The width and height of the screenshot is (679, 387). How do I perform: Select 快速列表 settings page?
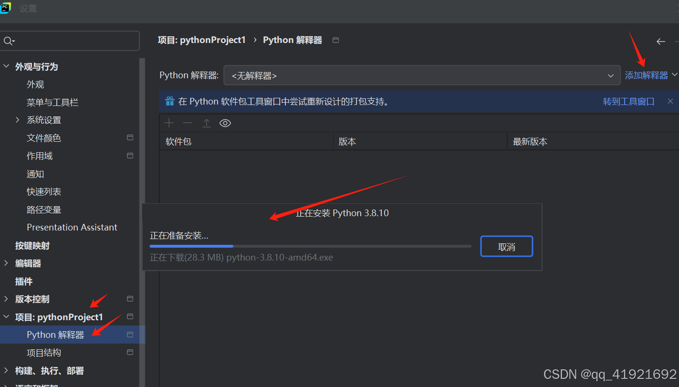point(44,192)
